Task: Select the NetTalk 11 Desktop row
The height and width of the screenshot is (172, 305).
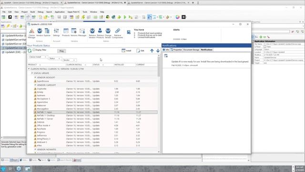Action: tap(95, 116)
